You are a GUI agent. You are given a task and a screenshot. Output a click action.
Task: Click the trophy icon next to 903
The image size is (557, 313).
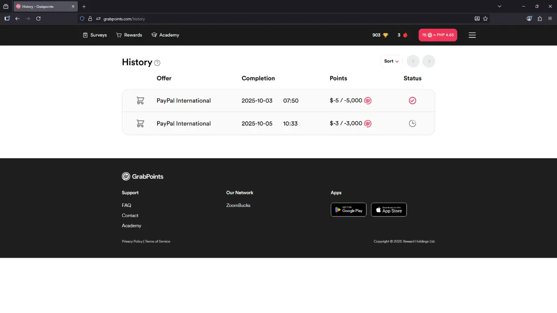386,35
